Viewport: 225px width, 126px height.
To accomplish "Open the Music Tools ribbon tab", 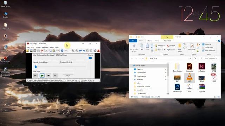I will (x=167, y=41).
